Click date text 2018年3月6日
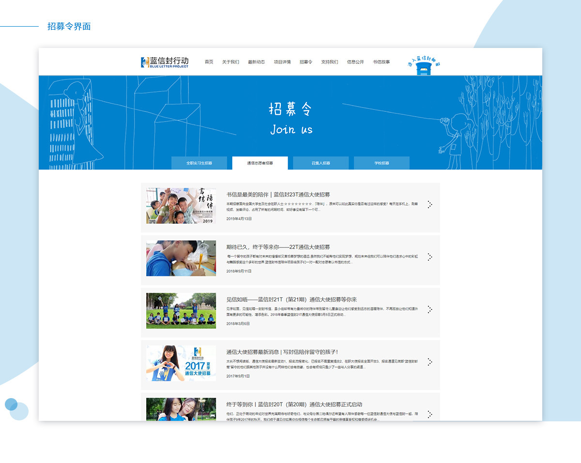The height and width of the screenshot is (463, 581). (x=238, y=324)
